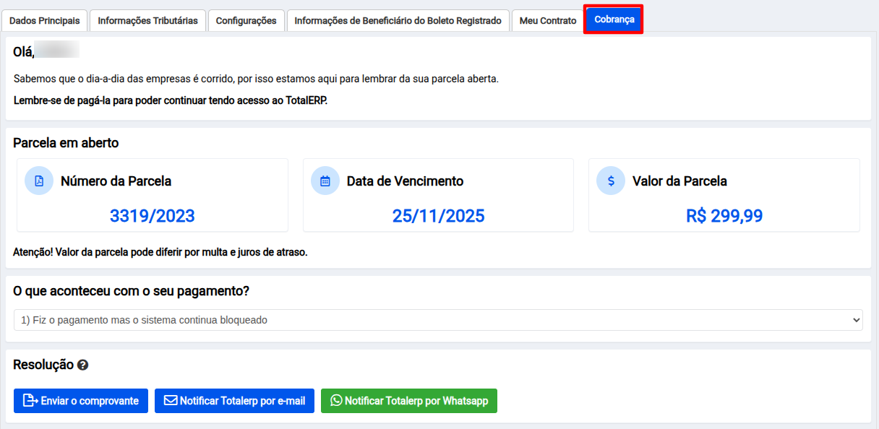Open the Informações Tributárias tab
This screenshot has height=429, width=879.
147,21
